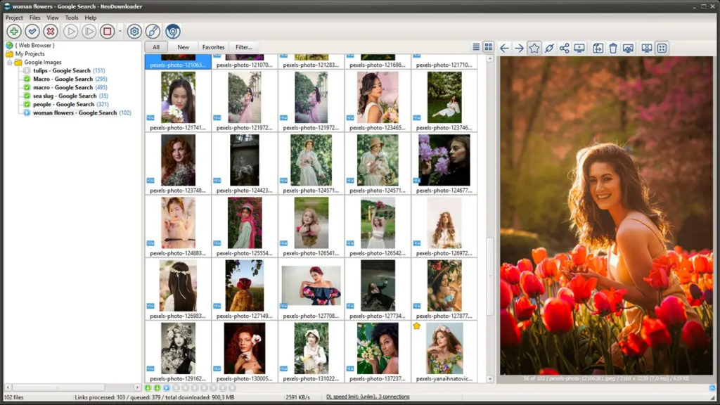Click the star favorite icon above preview

tap(534, 48)
